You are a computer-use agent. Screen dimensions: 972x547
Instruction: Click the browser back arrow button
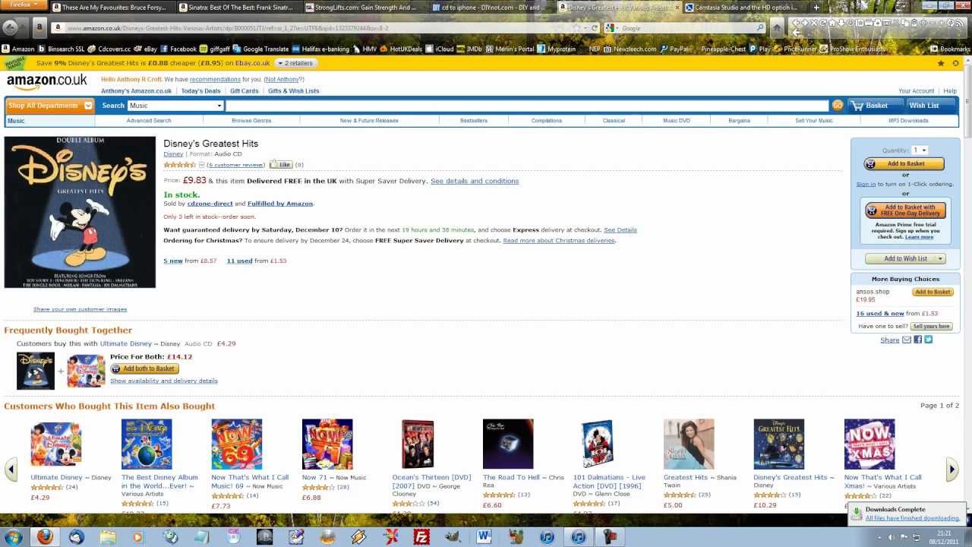click(x=10, y=28)
